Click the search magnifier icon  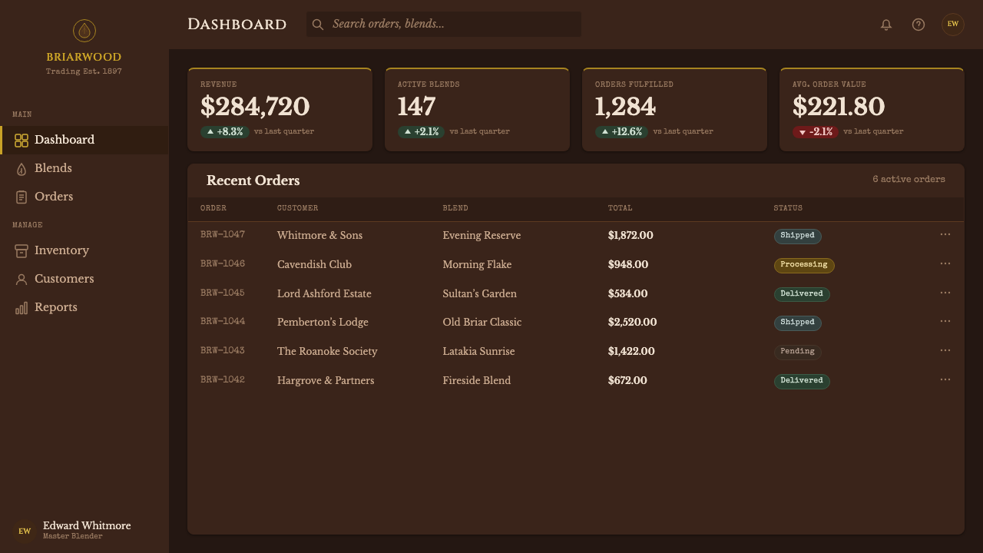pyautogui.click(x=318, y=25)
